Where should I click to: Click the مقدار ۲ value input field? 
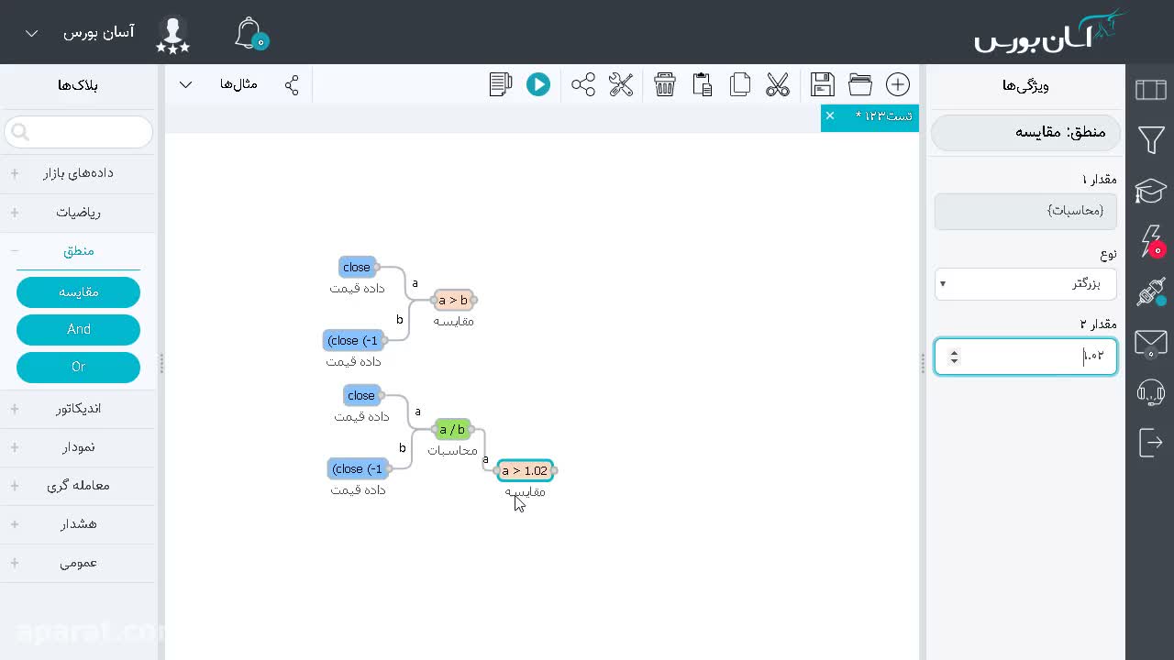[x=1025, y=357]
